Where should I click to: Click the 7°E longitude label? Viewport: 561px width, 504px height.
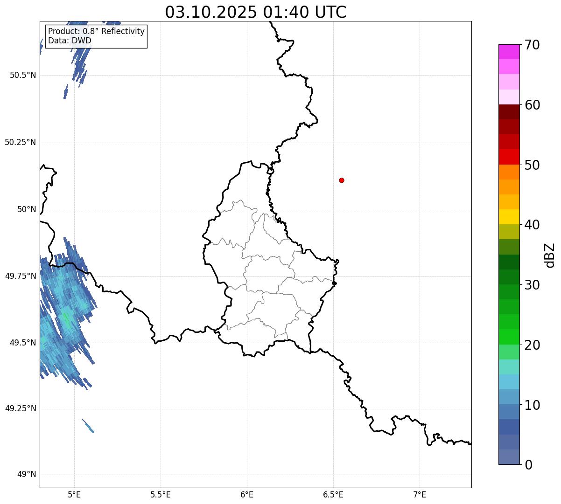420,495
